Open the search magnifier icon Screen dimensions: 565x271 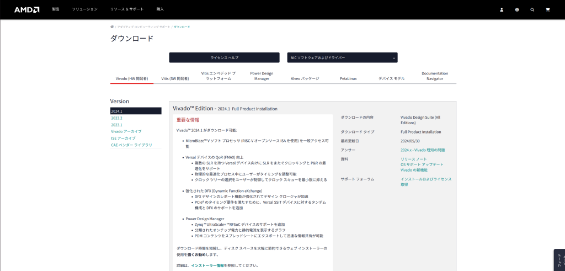(x=532, y=9)
